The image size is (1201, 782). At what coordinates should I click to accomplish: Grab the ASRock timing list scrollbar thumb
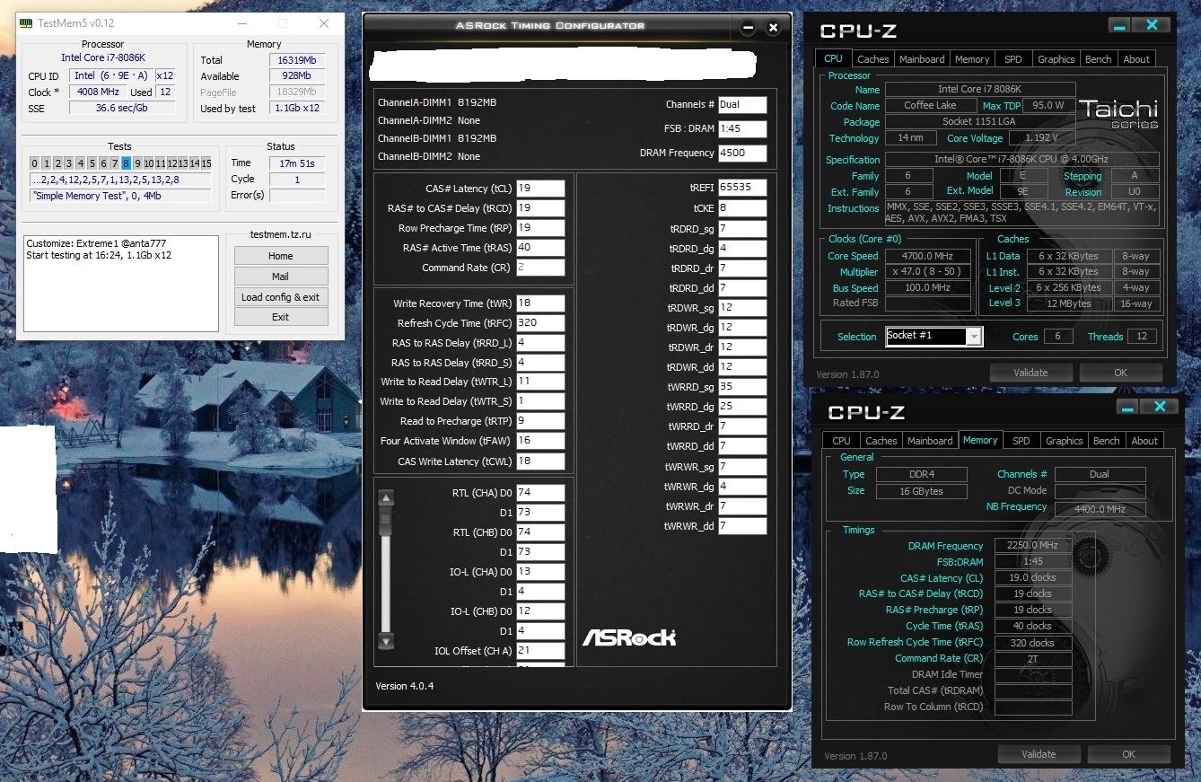386,522
